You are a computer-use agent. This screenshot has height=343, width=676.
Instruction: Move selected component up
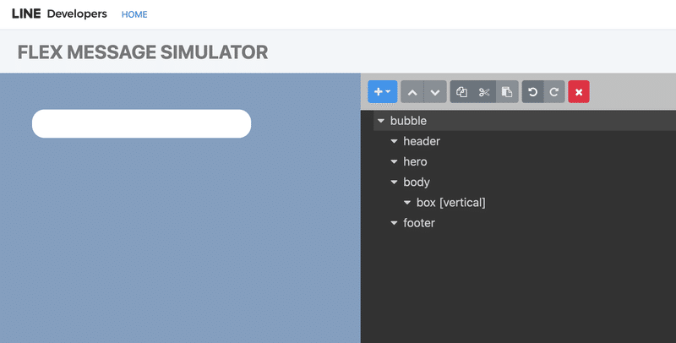click(412, 92)
